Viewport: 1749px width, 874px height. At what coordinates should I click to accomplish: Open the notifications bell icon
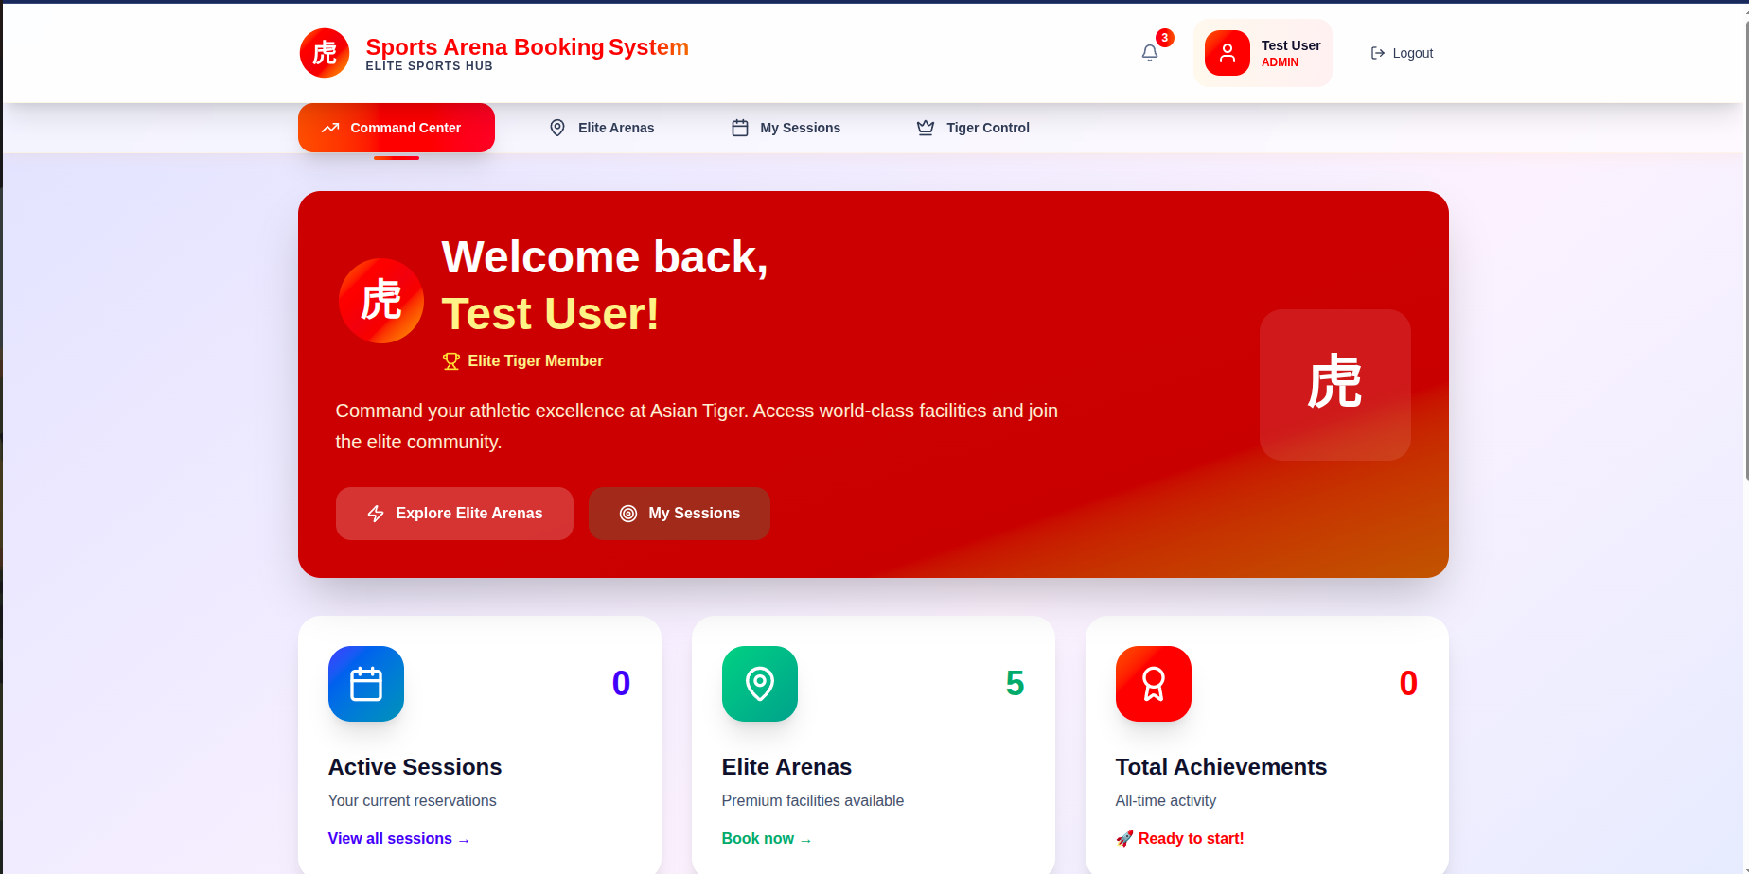tap(1150, 53)
